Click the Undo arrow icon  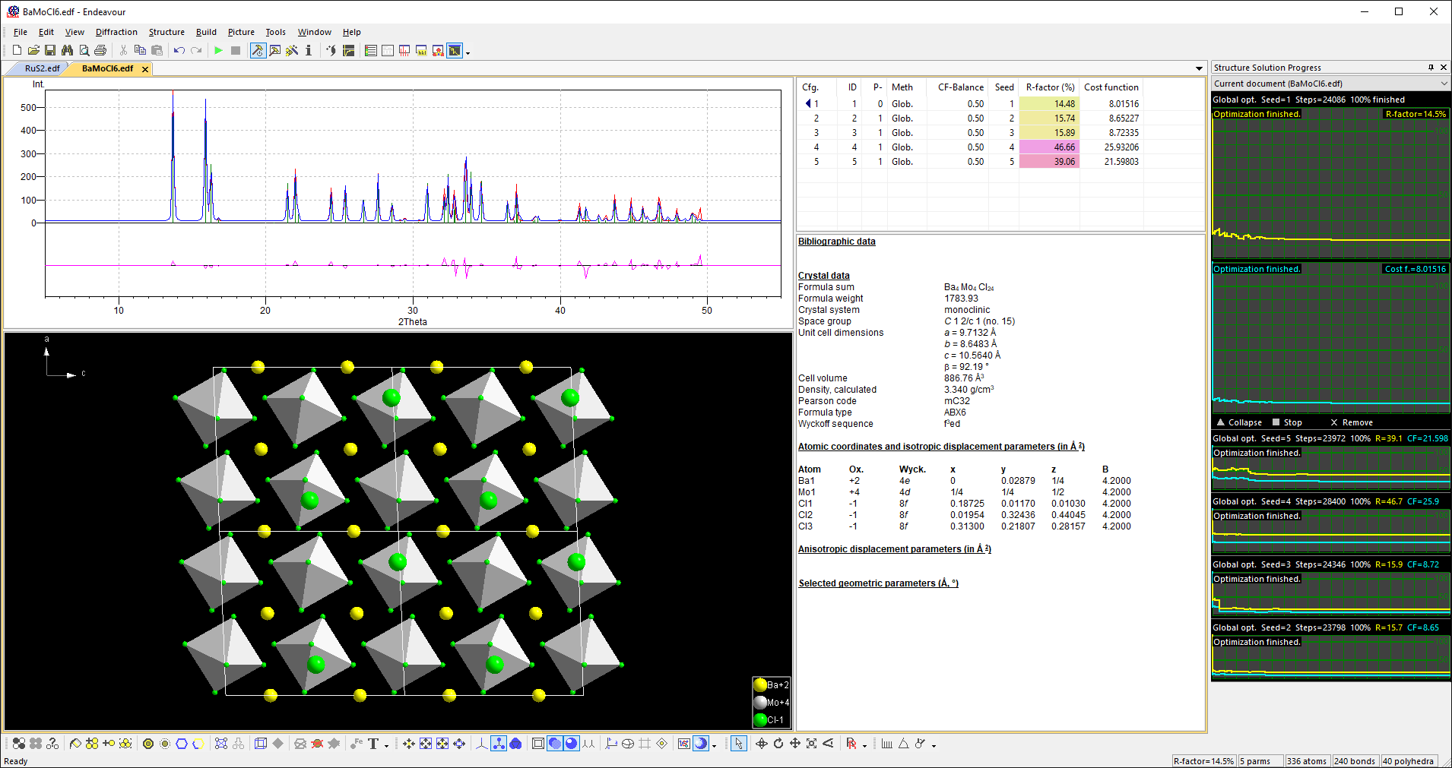(x=179, y=51)
